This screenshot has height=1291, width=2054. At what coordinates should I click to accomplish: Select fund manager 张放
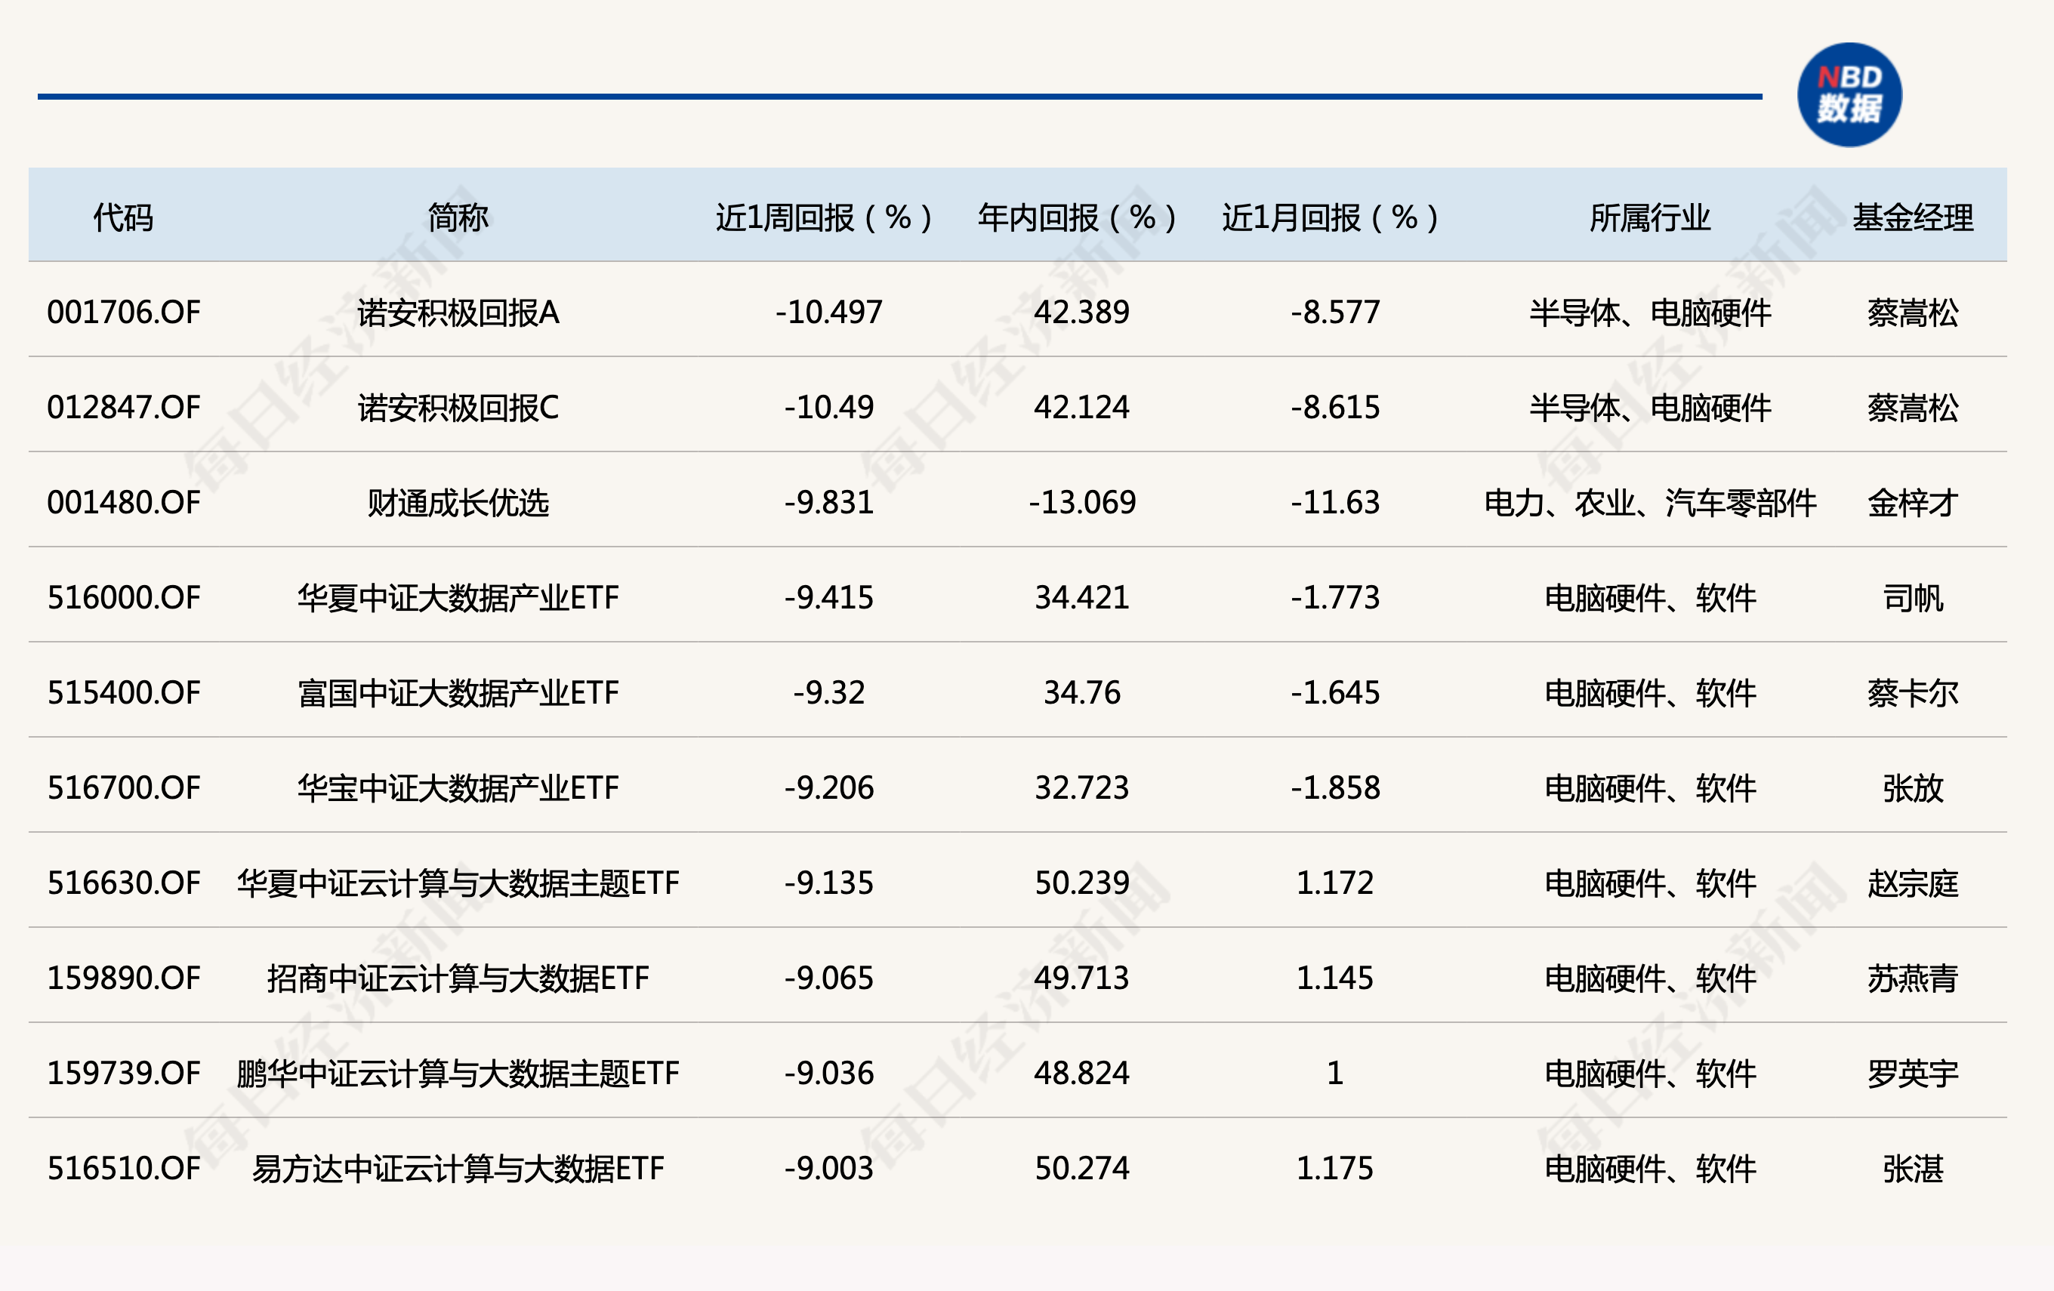point(1912,788)
